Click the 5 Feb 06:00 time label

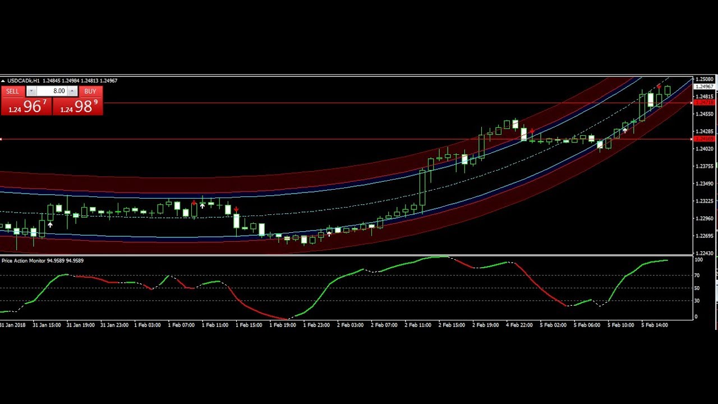[x=587, y=325]
